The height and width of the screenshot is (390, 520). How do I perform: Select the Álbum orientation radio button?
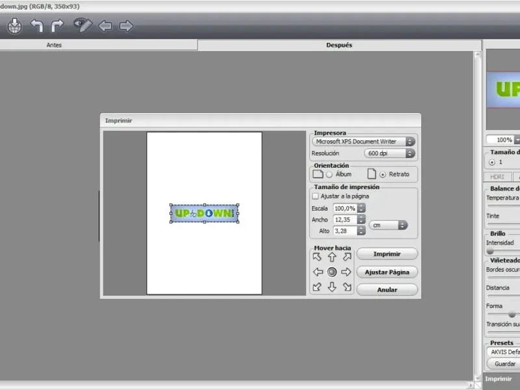coord(329,174)
